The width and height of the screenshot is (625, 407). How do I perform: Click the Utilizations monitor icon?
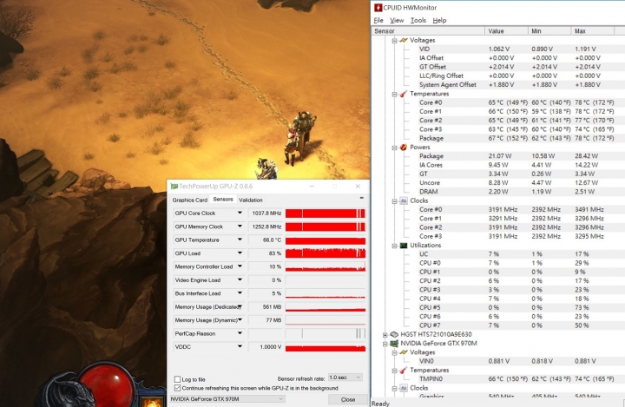point(404,246)
